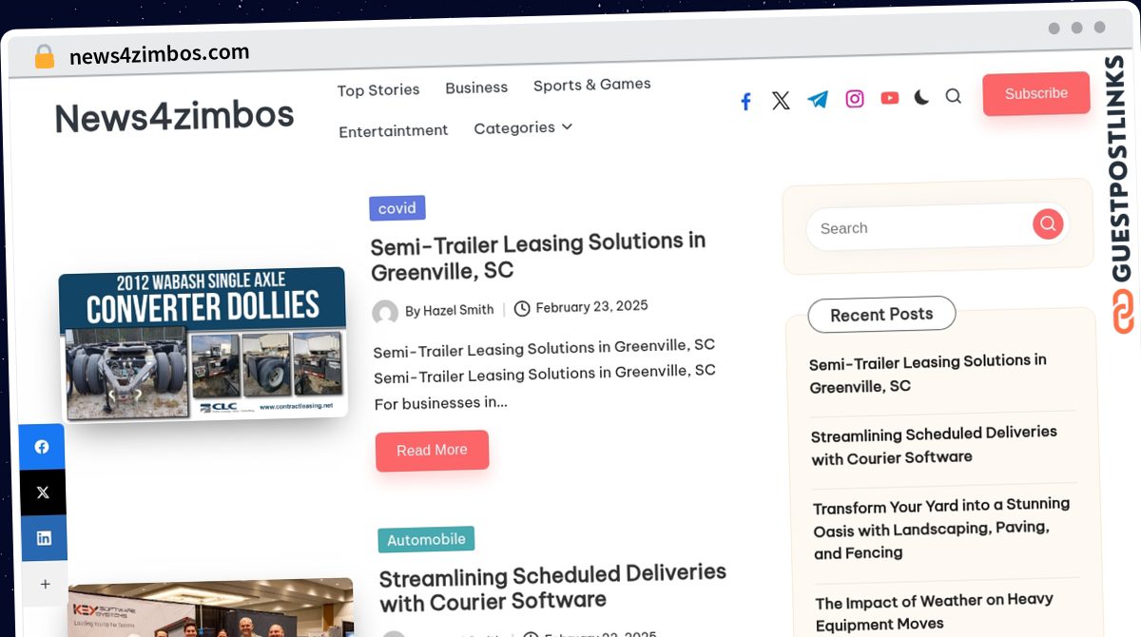Screen dimensions: 1141x637
Task: Share on Facebook via floating sidebar
Action: tap(42, 447)
